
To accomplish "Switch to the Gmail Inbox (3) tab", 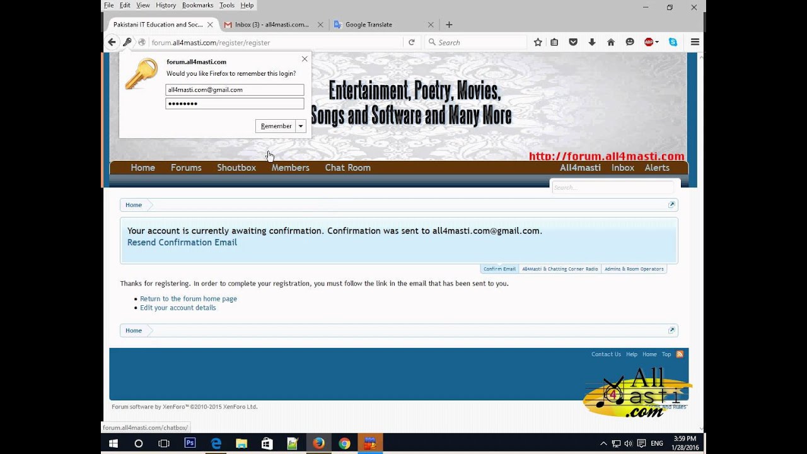I will click(x=272, y=25).
